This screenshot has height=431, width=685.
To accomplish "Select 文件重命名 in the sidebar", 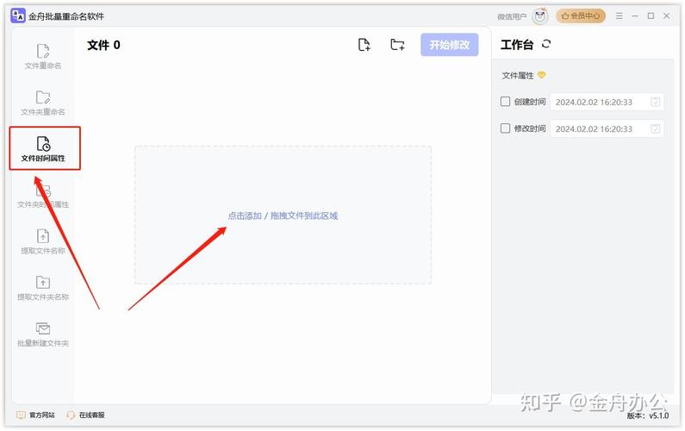I will click(43, 56).
